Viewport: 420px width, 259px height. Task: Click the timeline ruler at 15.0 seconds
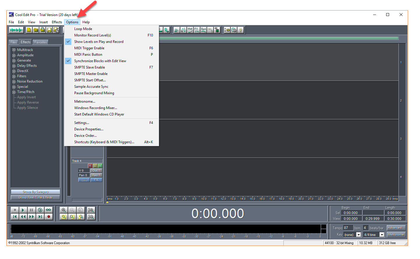(x=253, y=199)
